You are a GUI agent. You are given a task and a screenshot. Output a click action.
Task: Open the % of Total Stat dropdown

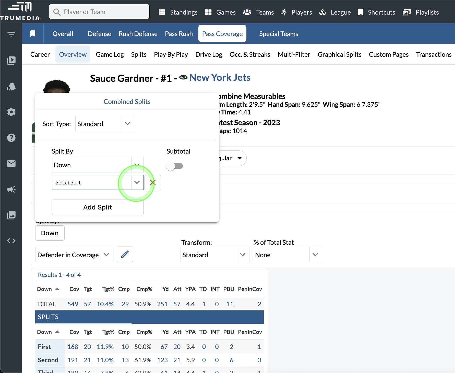[315, 255]
